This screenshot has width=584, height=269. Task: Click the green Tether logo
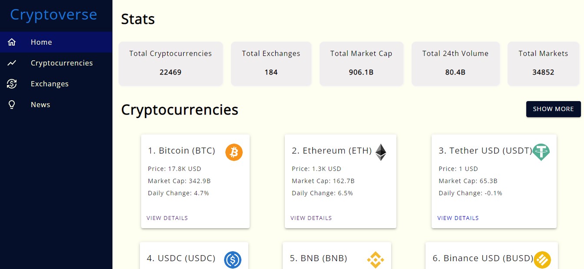click(x=541, y=152)
